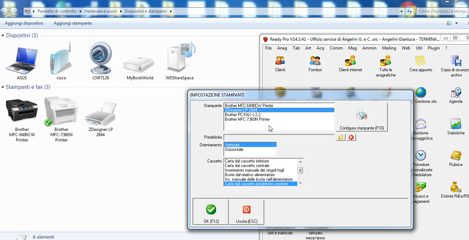Open the Tab menu
469x240 pixels.
(x=296, y=48)
